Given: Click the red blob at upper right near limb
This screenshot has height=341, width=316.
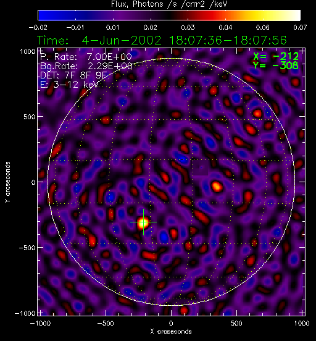Looking at the screenshot, I should [257, 113].
